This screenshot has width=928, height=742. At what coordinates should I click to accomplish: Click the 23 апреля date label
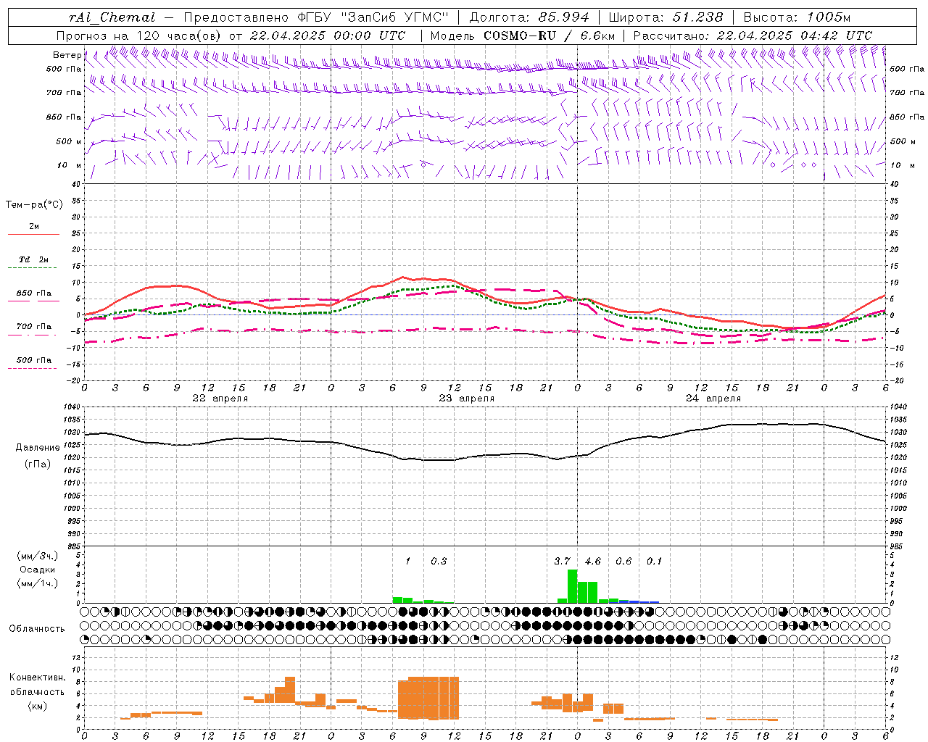click(x=467, y=398)
